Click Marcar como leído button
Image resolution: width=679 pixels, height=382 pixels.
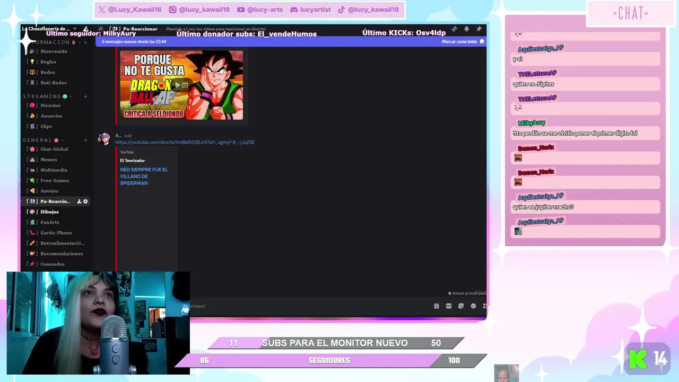pos(463,41)
